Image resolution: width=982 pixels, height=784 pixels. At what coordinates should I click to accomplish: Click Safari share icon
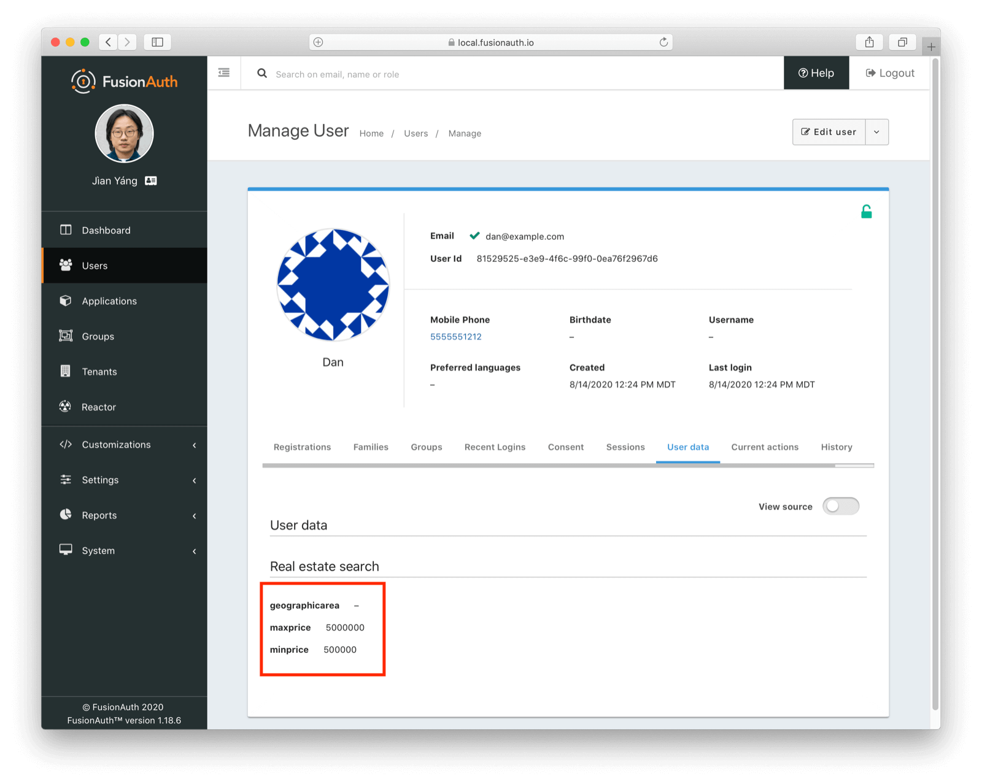click(869, 42)
